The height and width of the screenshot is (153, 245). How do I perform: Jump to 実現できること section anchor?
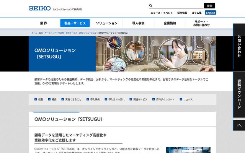coord(73,99)
